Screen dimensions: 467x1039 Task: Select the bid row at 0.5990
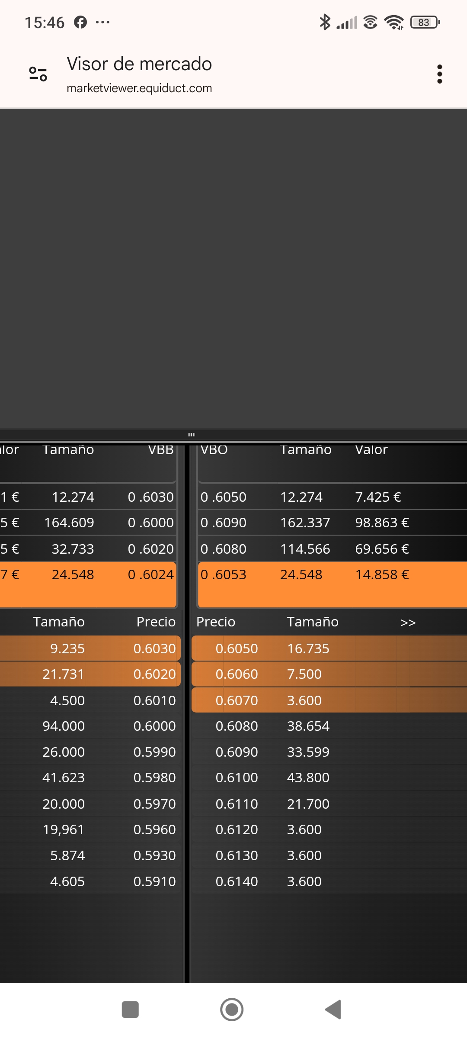[90, 752]
